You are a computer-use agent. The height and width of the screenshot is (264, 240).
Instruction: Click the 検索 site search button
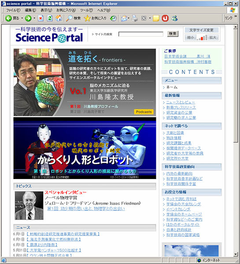coord(173,34)
